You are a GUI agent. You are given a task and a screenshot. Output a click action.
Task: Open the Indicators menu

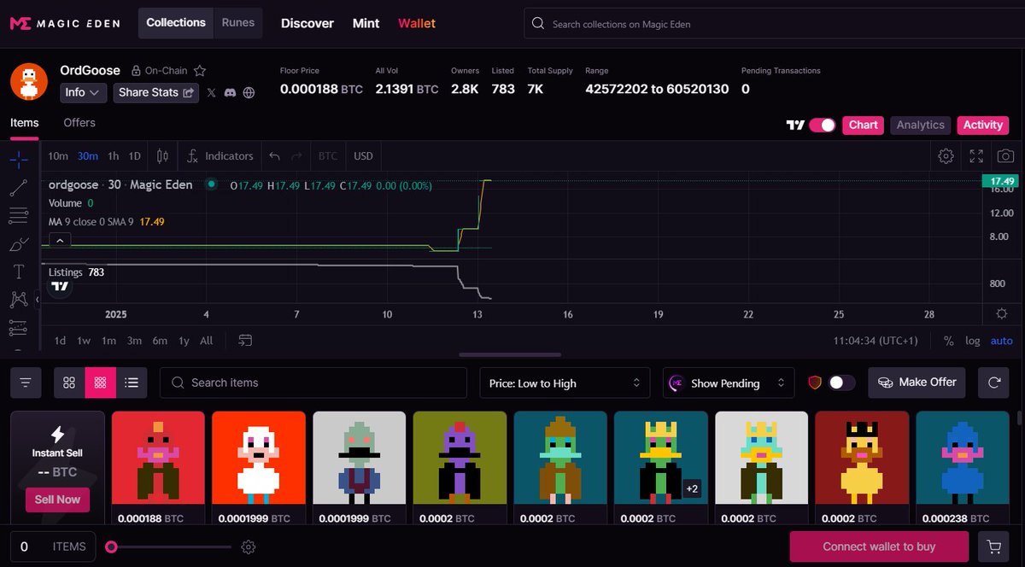point(220,156)
